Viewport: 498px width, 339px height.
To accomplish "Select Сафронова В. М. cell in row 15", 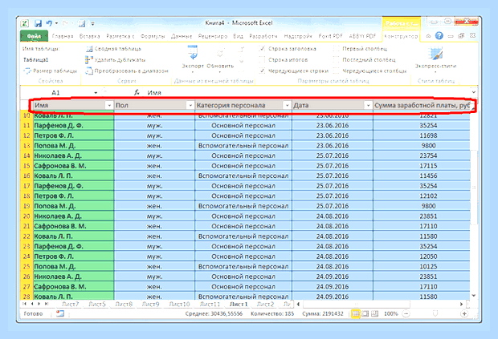I will [74, 166].
